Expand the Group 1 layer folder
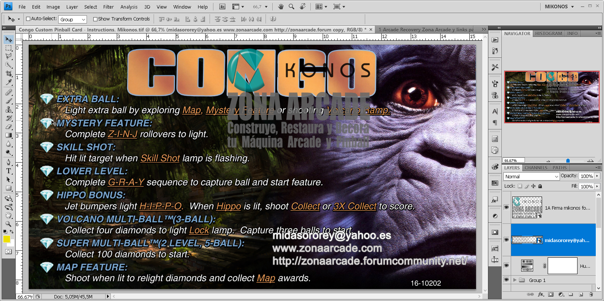The image size is (604, 301). 515,280
